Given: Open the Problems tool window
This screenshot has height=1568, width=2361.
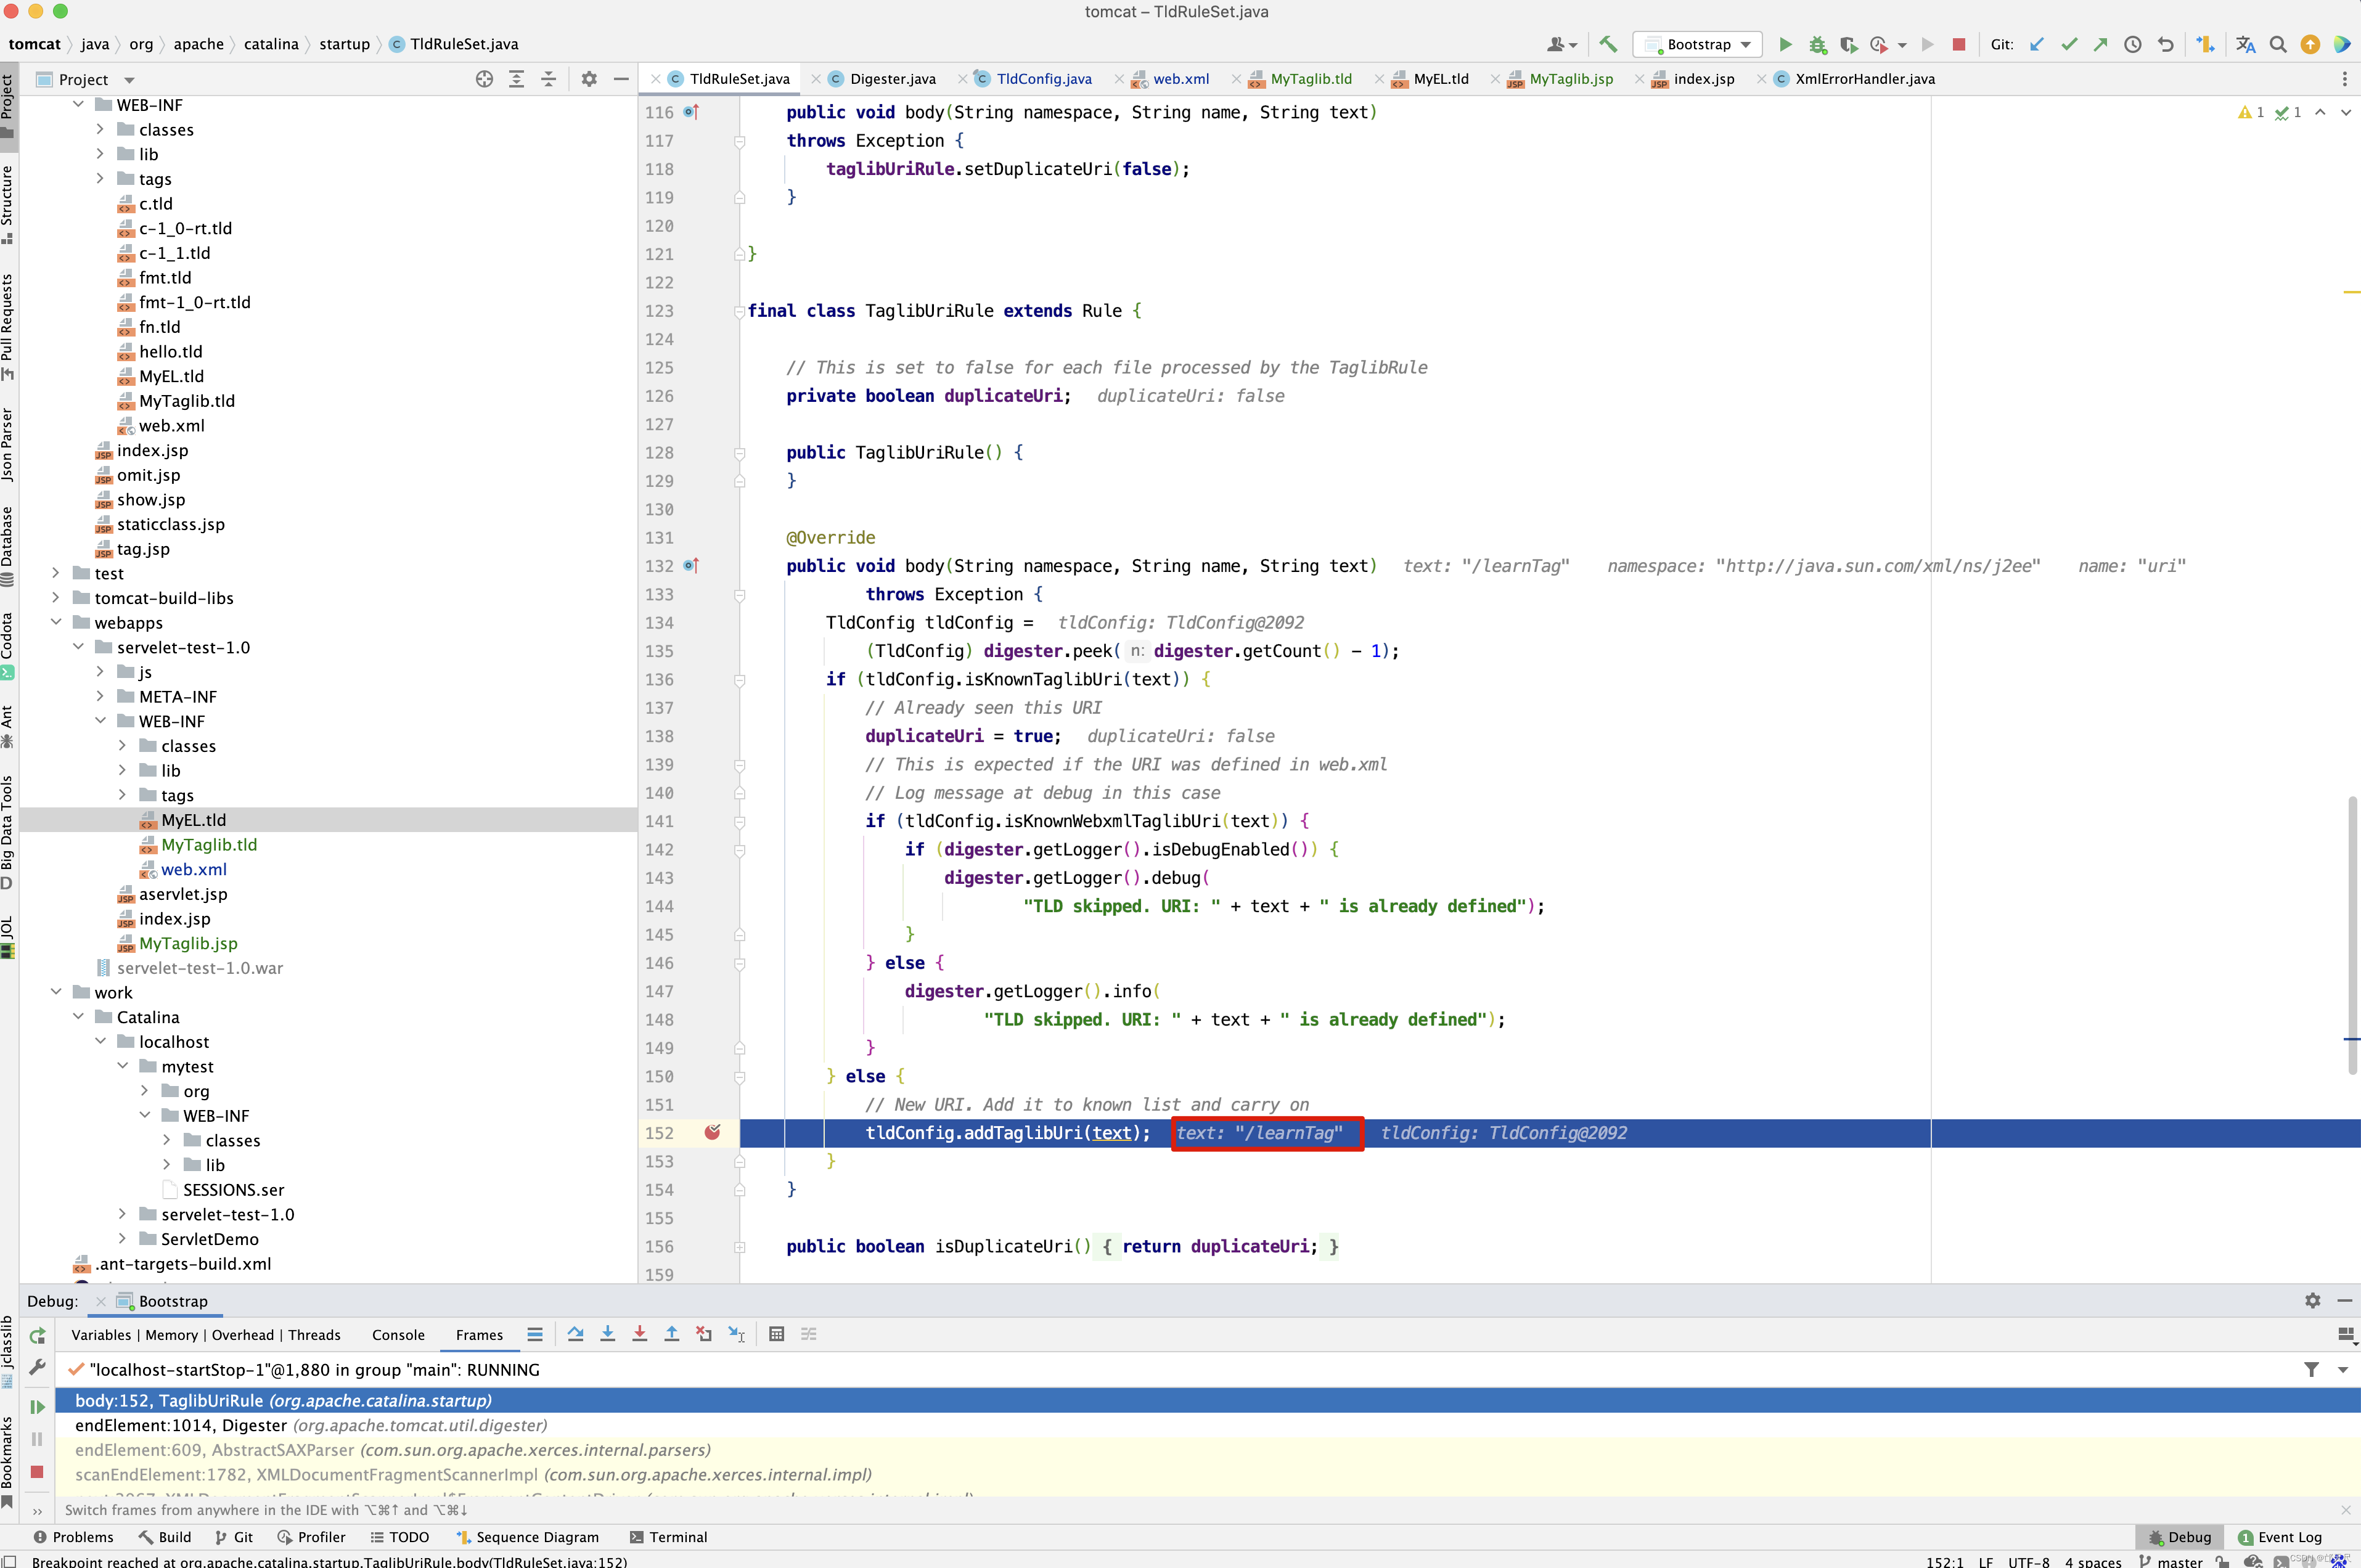Looking at the screenshot, I should [73, 1537].
